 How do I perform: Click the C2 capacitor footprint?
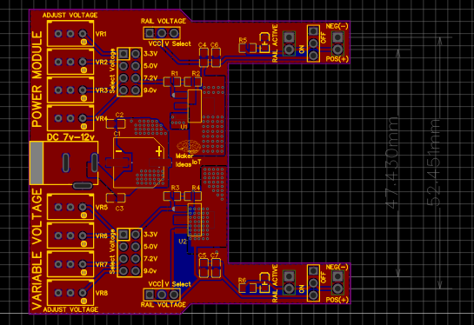[116, 123]
